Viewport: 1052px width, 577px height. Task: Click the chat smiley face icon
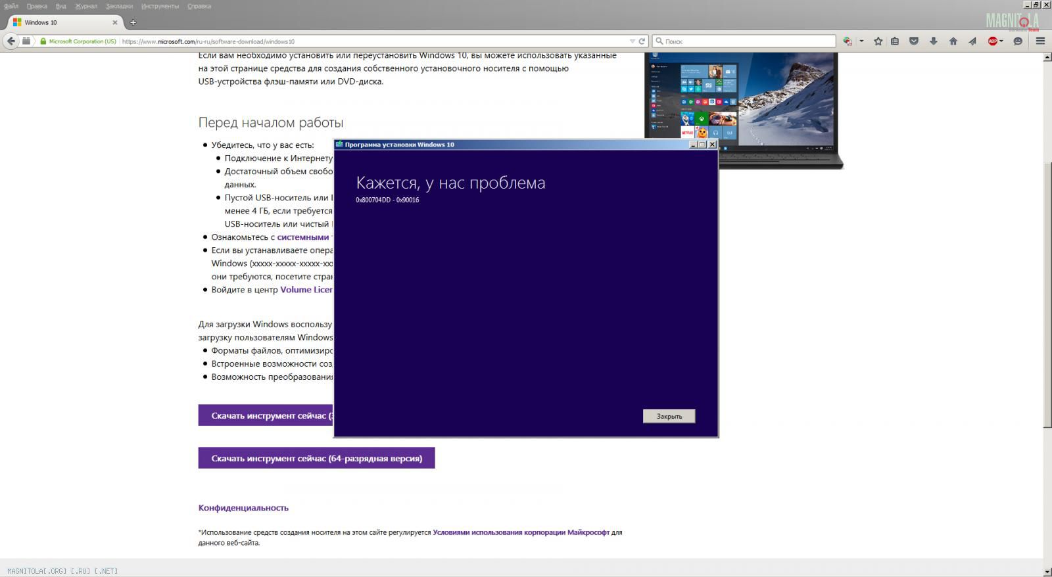tap(1018, 41)
